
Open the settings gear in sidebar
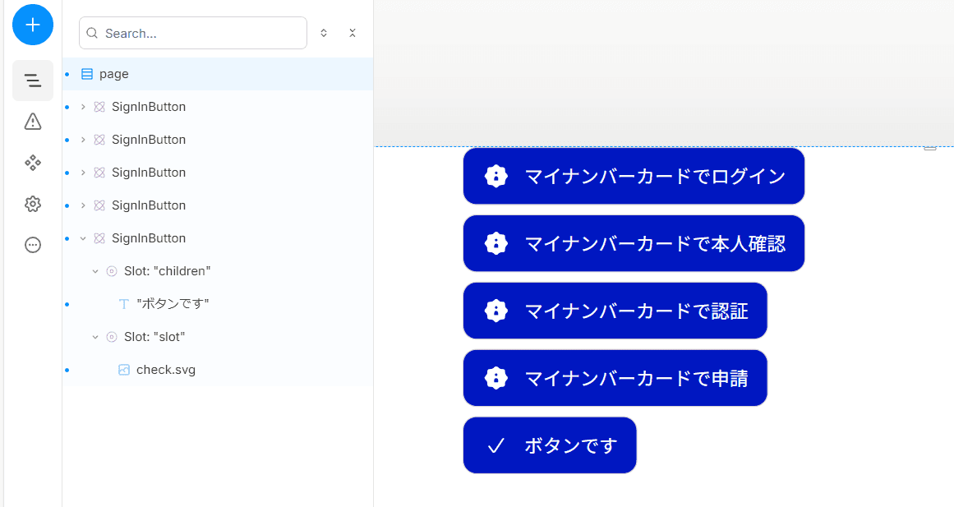pos(33,204)
